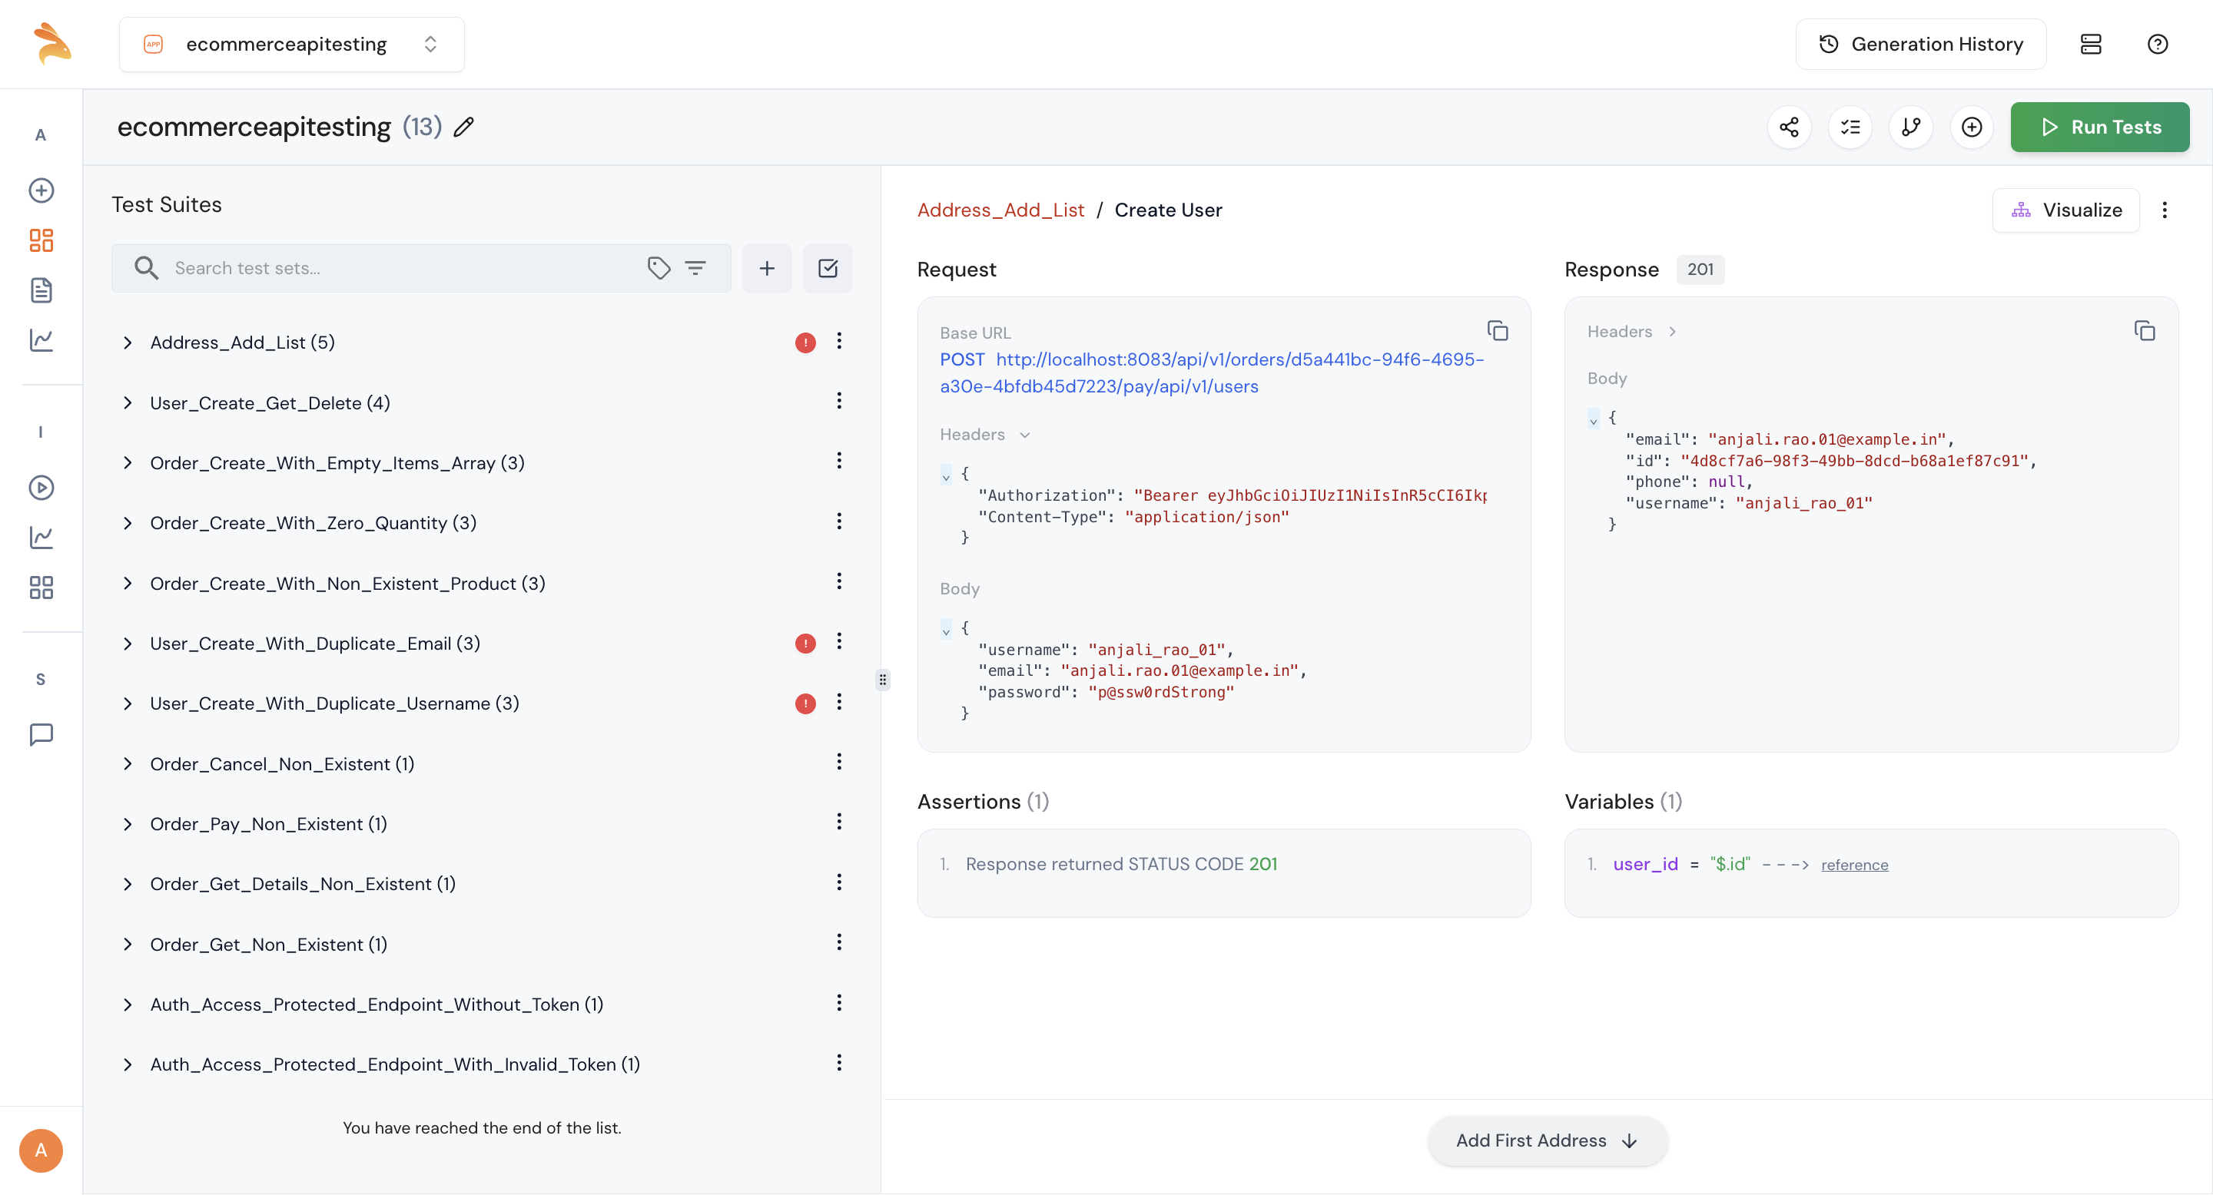Toggle the select-multiple checkbox icon above test suites
This screenshot has height=1195, width=2213.
(x=828, y=268)
